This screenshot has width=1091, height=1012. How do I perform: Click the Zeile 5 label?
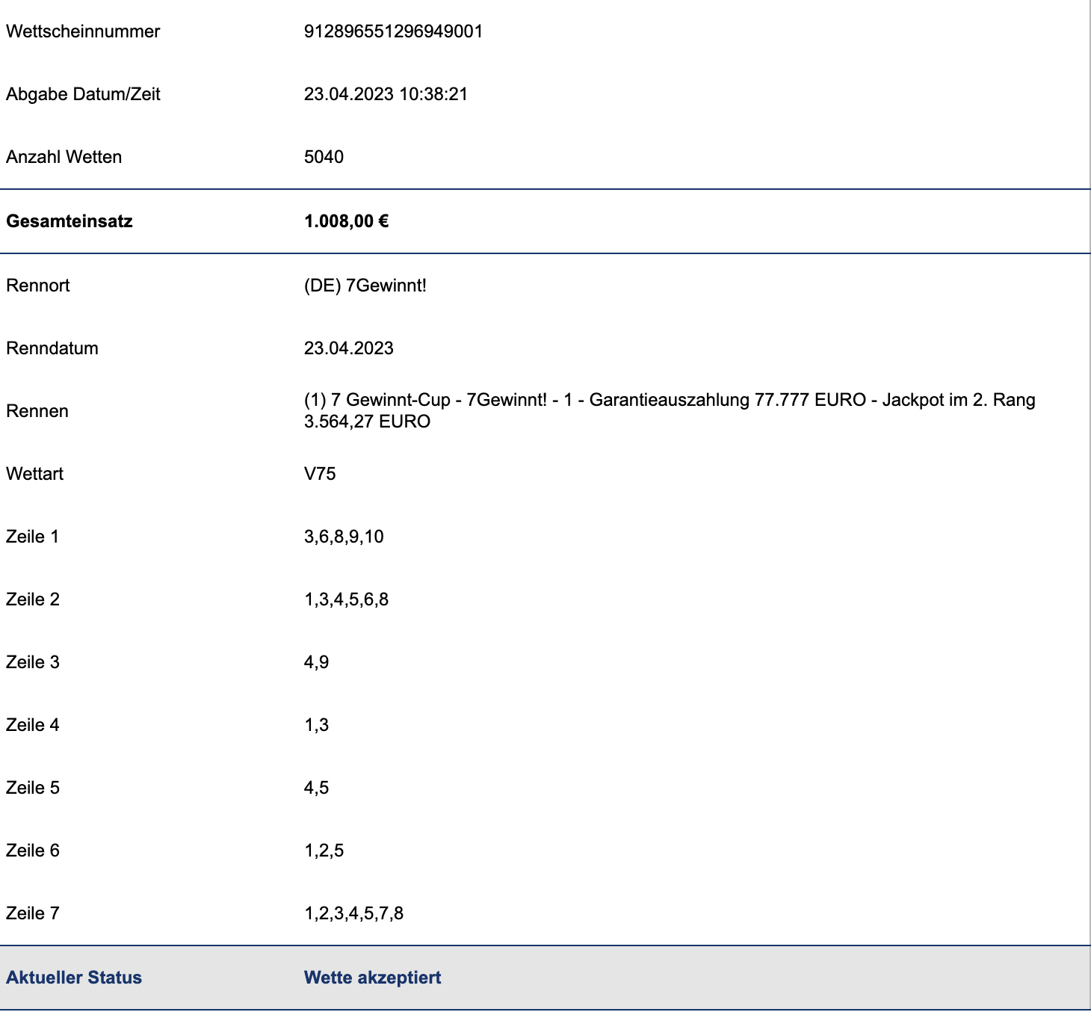point(33,788)
